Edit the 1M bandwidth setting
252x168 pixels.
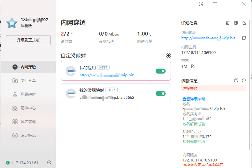(193, 66)
